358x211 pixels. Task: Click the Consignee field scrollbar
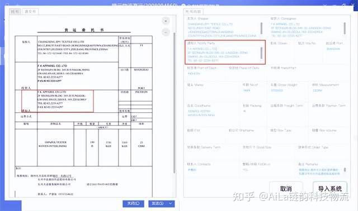point(345,28)
